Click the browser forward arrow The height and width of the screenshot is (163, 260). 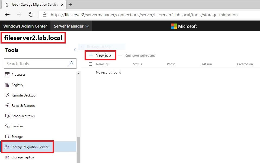click(19, 15)
